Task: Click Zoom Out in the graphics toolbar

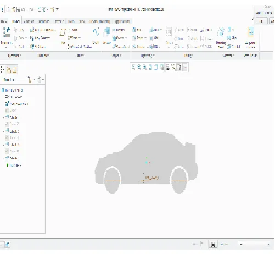Action: (145, 68)
